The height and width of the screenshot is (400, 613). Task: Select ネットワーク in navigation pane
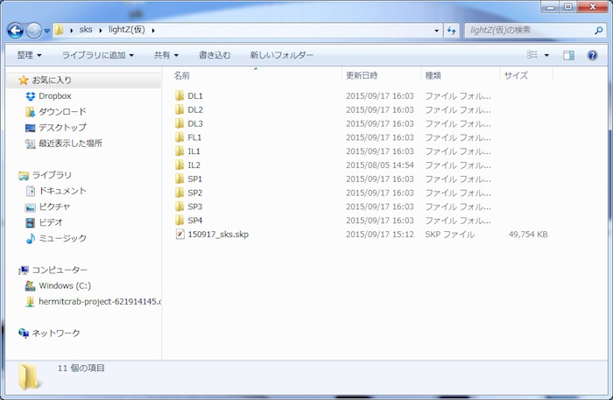(55, 333)
